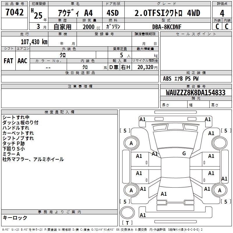This screenshot has width=233, height=233.
Task: Click the upper-left wheel circle marked A
Action: 131,143
